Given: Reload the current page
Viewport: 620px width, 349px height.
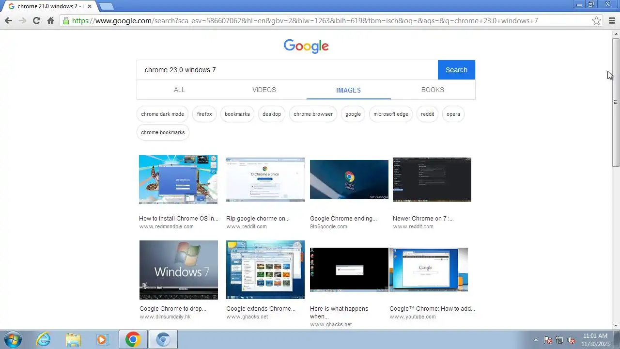Looking at the screenshot, I should tap(36, 20).
